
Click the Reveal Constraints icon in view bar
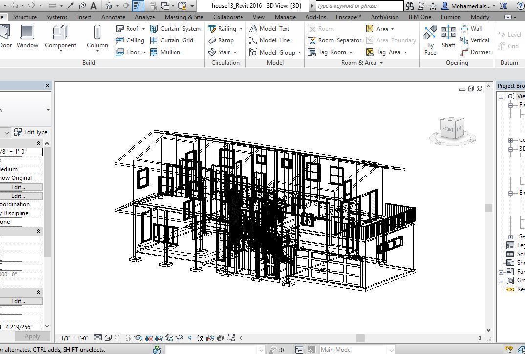[x=231, y=338]
